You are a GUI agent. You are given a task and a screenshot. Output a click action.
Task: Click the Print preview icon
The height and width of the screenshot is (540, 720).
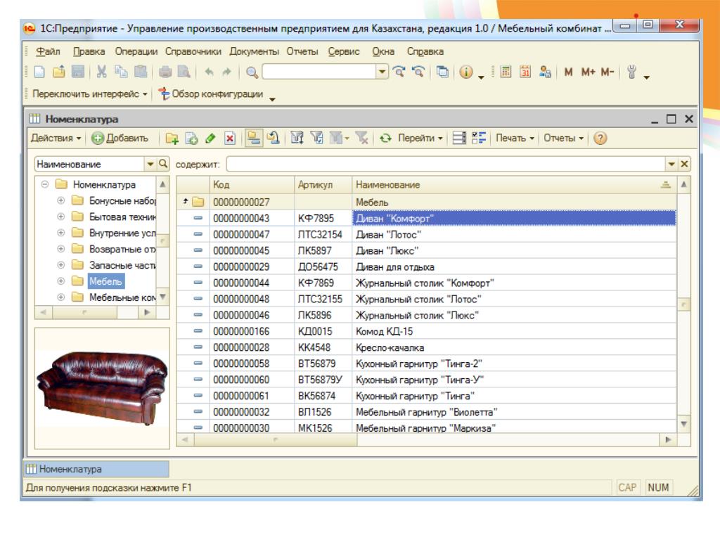click(184, 72)
